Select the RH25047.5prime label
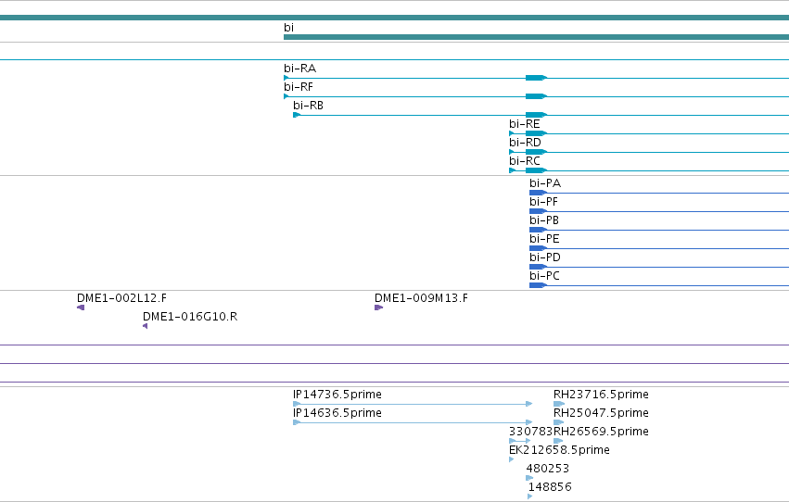Viewport: 789px width, 502px height. pyautogui.click(x=601, y=414)
